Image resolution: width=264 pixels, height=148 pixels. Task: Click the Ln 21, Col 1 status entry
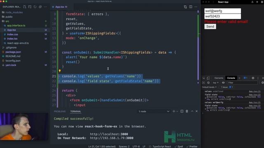coord(102,146)
